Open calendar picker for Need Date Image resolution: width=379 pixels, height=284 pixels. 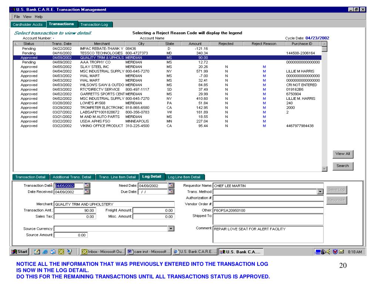pyautogui.click(x=171, y=186)
